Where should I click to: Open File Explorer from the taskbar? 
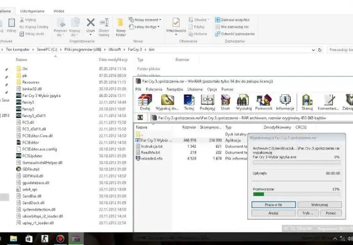click(x=14, y=239)
